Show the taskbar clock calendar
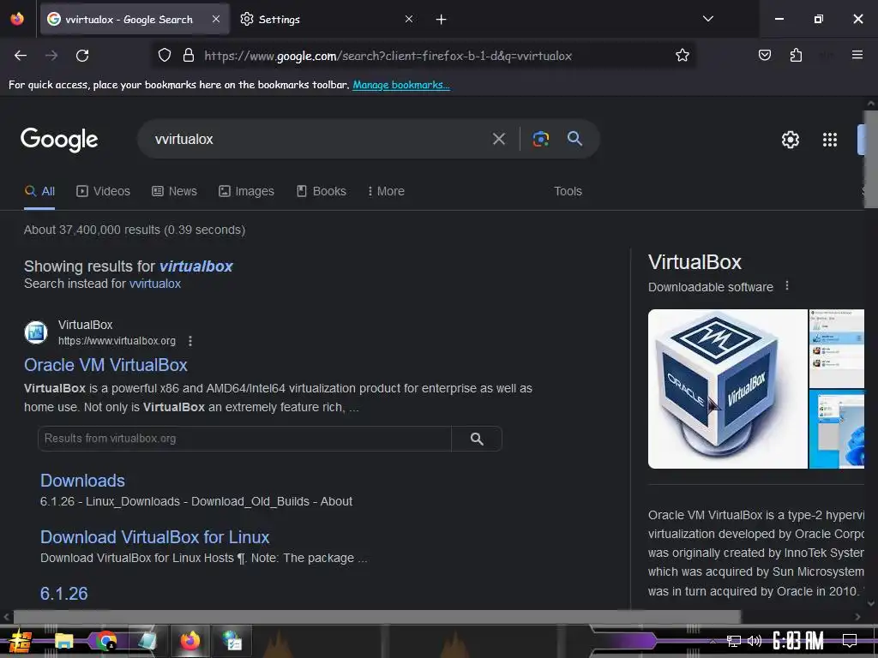Screen dimensions: 878x658 coord(798,641)
